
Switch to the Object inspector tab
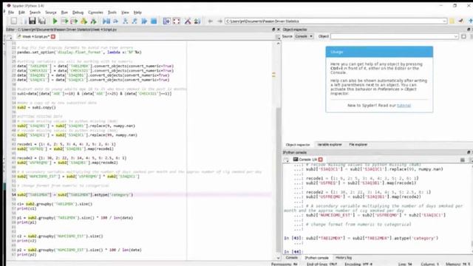298,145
